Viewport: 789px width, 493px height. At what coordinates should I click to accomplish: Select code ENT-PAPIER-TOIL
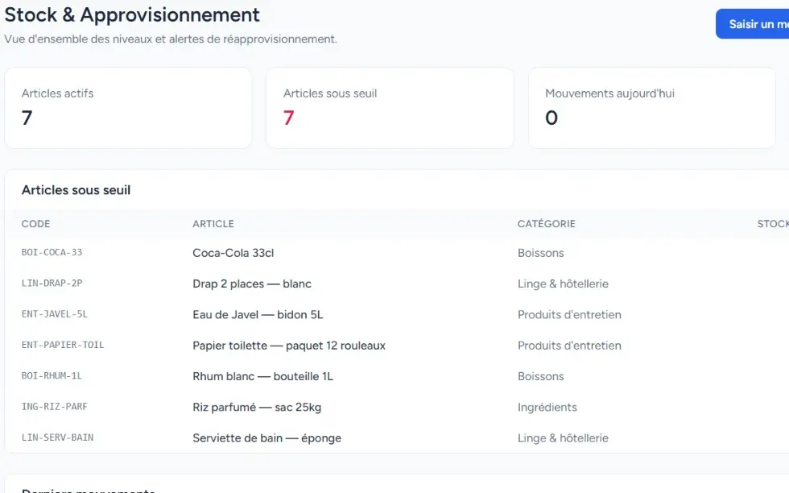(63, 345)
